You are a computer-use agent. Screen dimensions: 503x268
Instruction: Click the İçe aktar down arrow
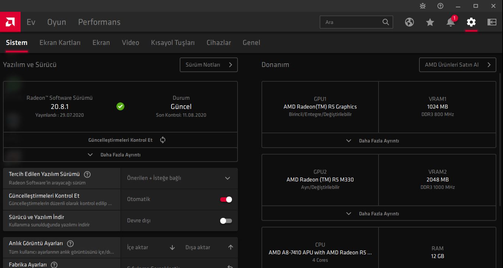point(172,247)
